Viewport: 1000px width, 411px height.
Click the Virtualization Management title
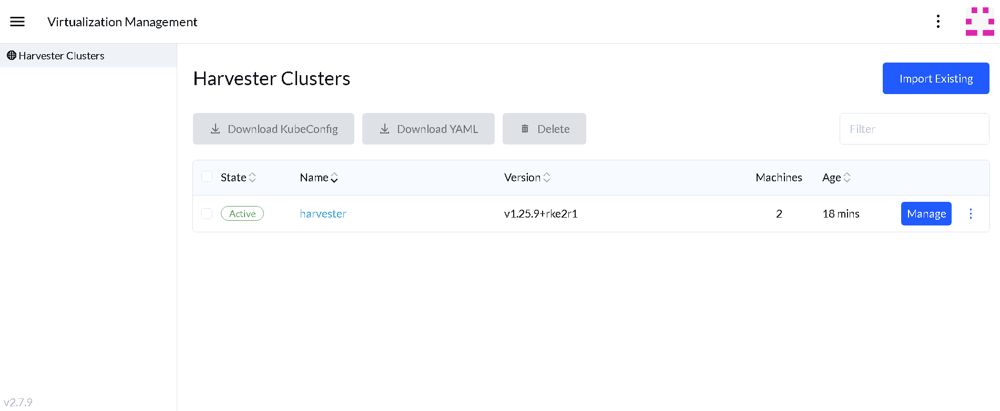point(122,22)
